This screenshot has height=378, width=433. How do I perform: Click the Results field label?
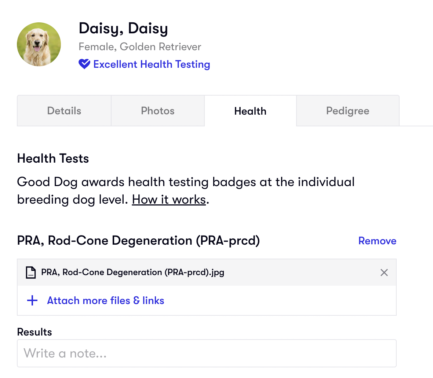[34, 332]
